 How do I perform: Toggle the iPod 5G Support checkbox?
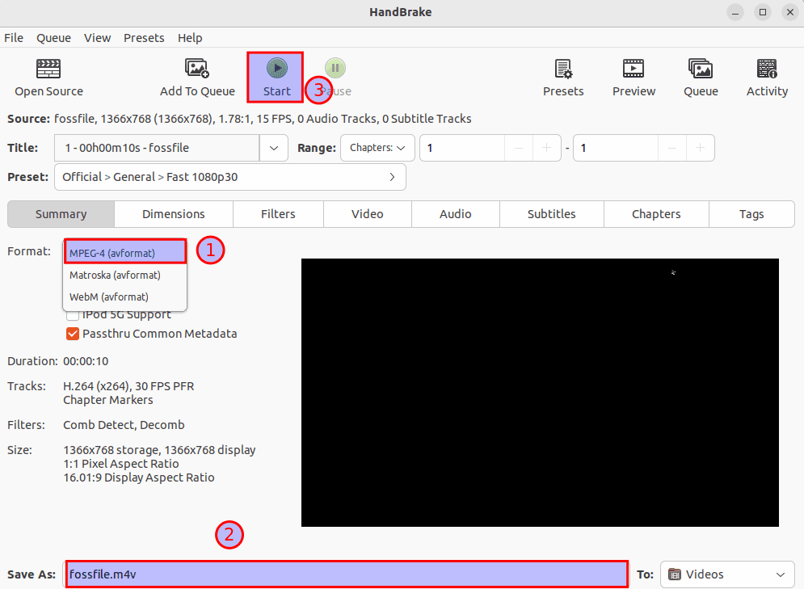point(73,315)
